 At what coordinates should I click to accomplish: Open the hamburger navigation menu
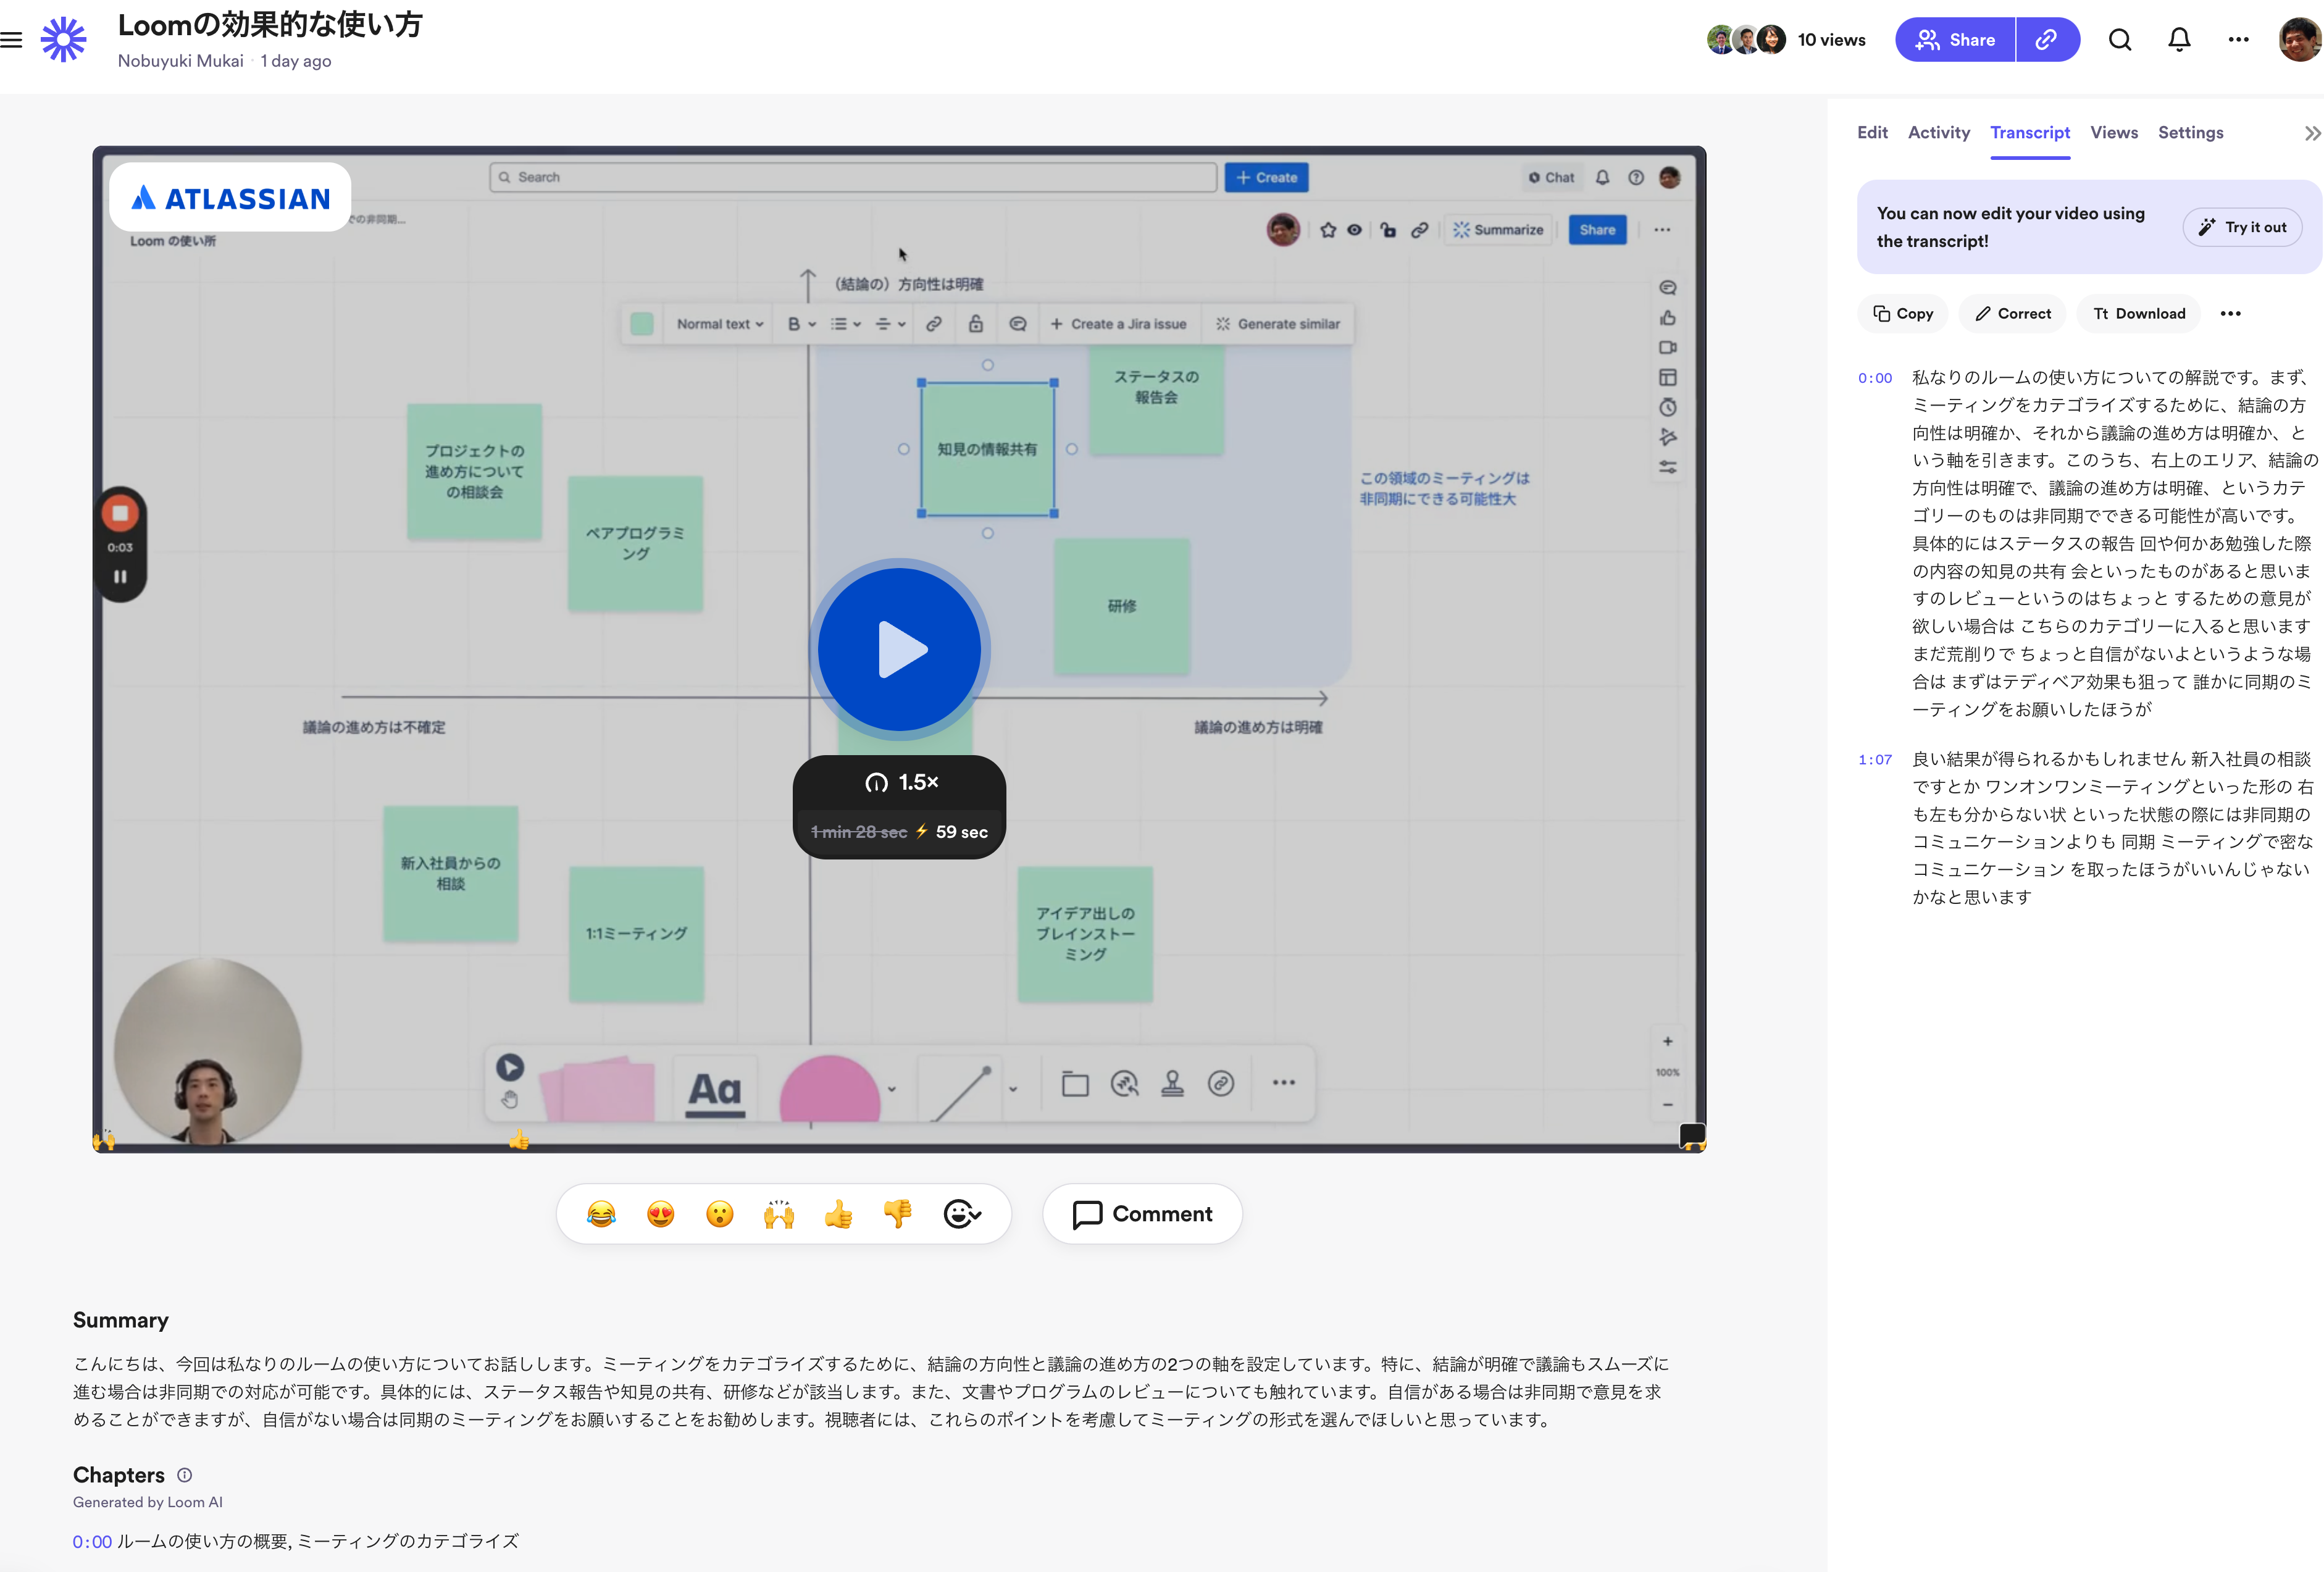coord(11,40)
